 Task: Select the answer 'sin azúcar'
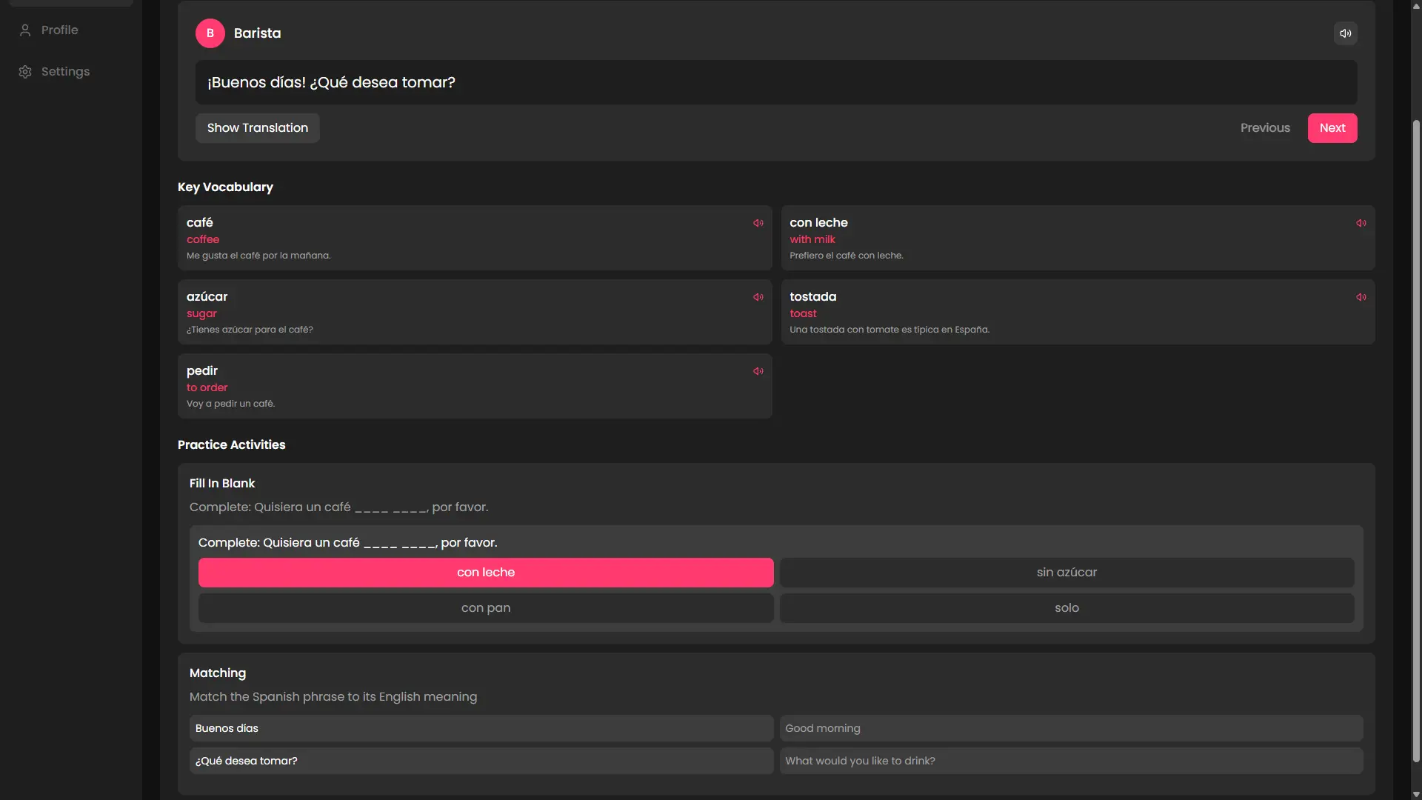(x=1066, y=573)
